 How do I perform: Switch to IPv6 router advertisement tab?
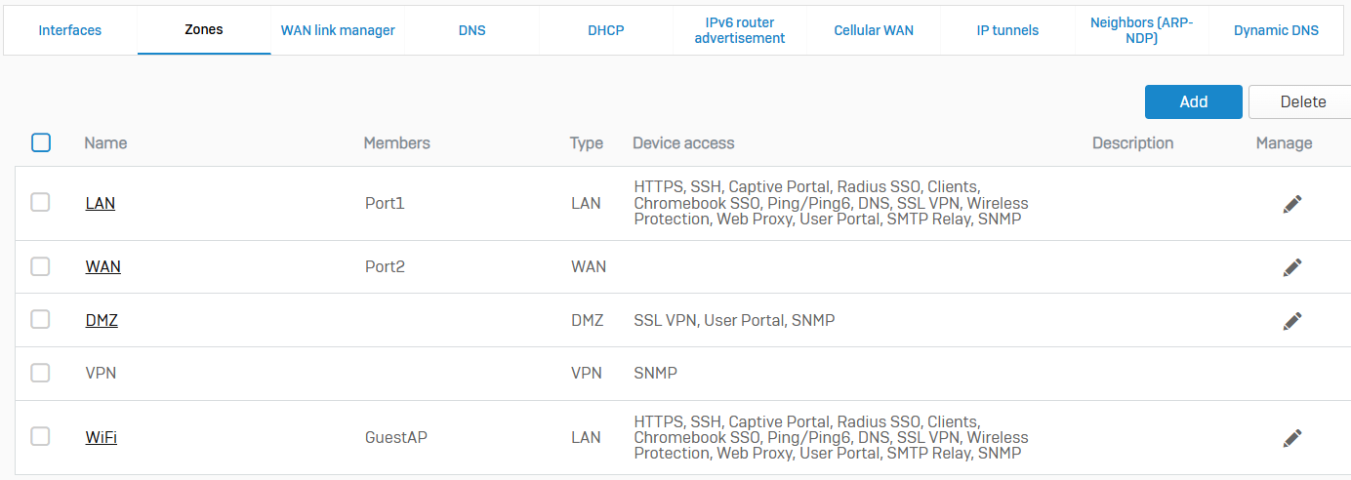point(740,30)
